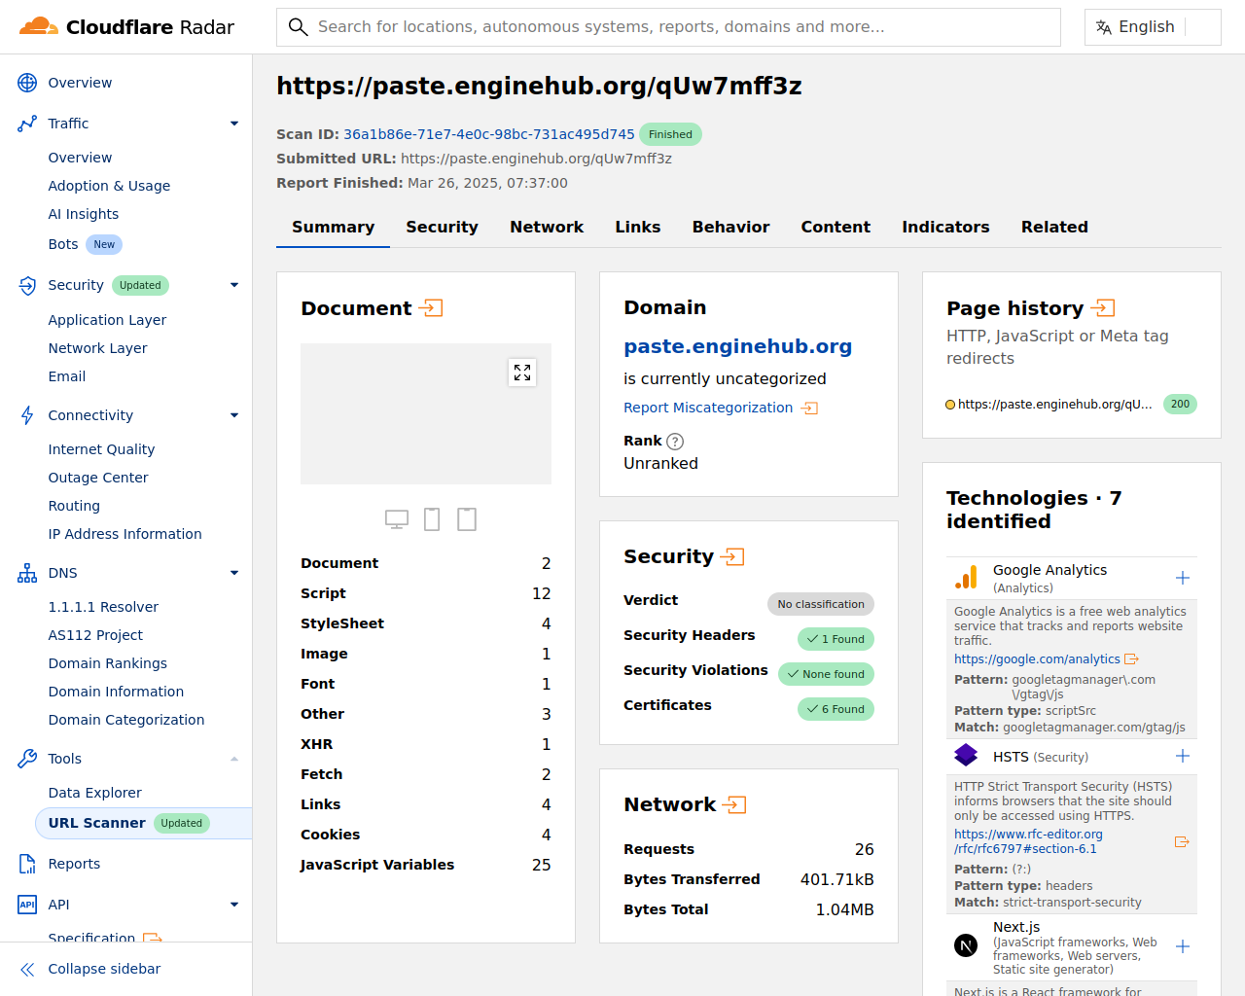Switch to the Indicators tab
Screen dimensions: 1245x996
[945, 227]
